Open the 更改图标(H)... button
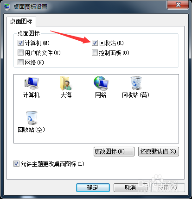The height and width of the screenshot is (199, 192). 114,151
